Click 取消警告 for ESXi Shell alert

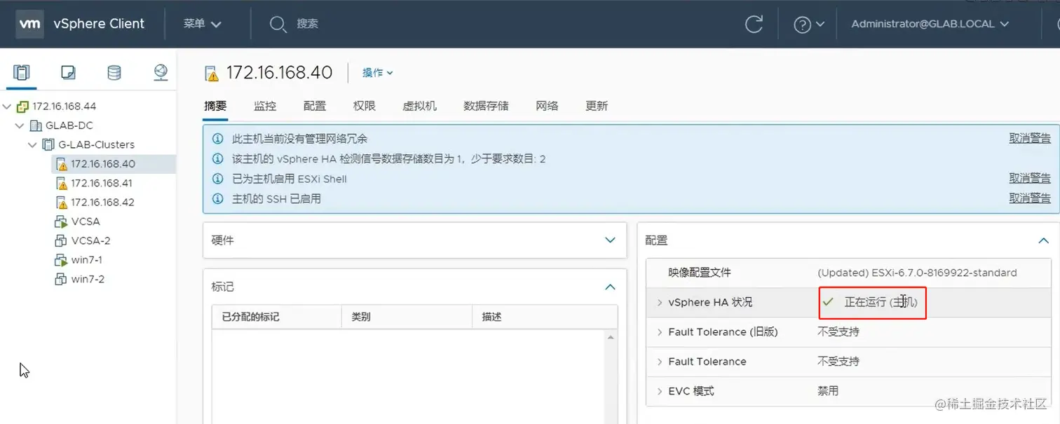pos(1030,179)
